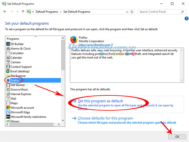Click the programs list vertical scrollbar thumb

coord(63,55)
